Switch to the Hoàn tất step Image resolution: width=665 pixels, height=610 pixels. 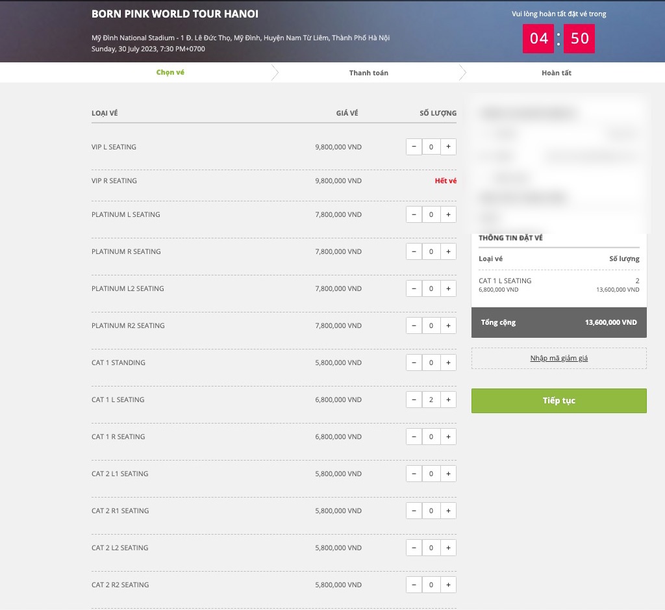coord(556,73)
